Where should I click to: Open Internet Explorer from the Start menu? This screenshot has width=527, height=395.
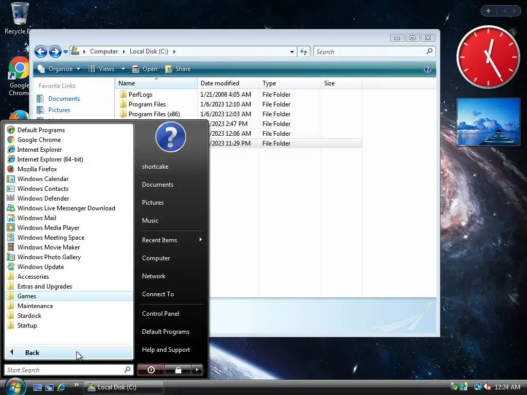(x=69, y=150)
